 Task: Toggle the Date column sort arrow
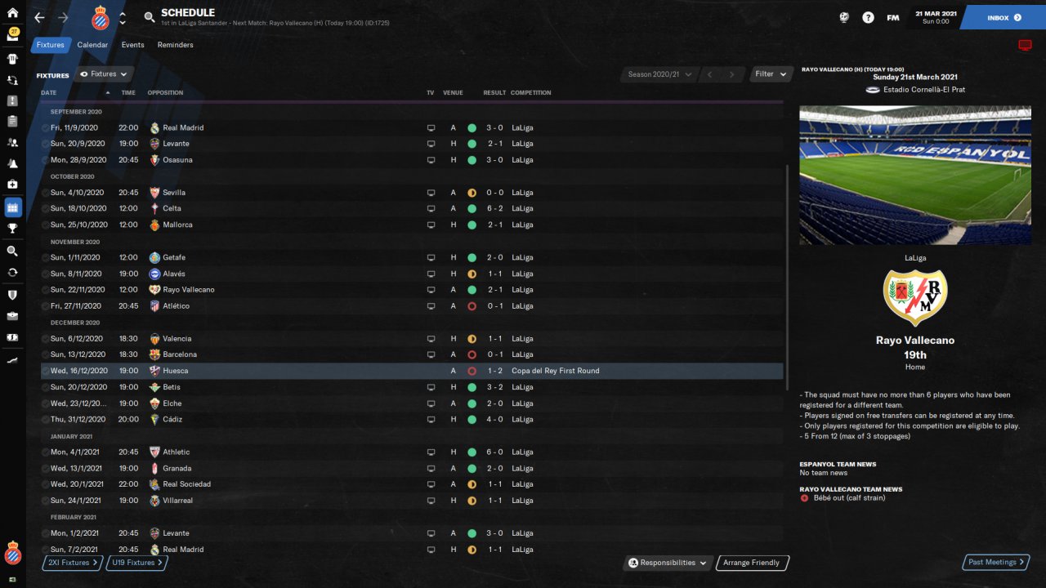tap(108, 93)
